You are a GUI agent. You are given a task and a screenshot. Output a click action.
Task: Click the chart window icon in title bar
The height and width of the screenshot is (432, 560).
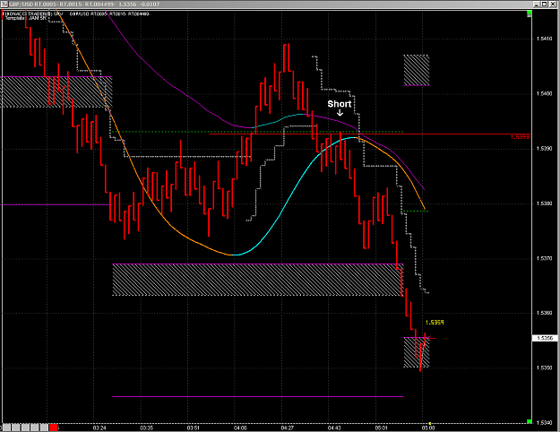click(x=4, y=4)
